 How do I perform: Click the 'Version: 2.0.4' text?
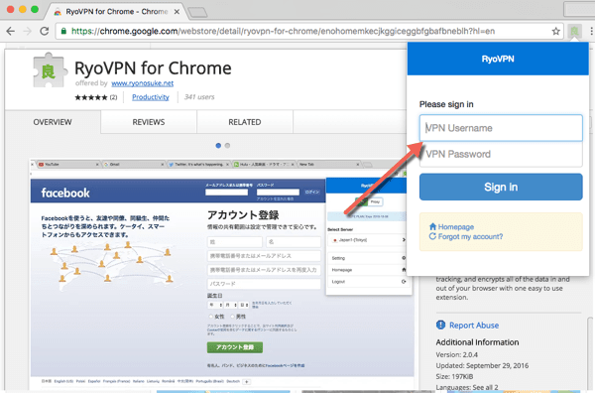click(457, 354)
